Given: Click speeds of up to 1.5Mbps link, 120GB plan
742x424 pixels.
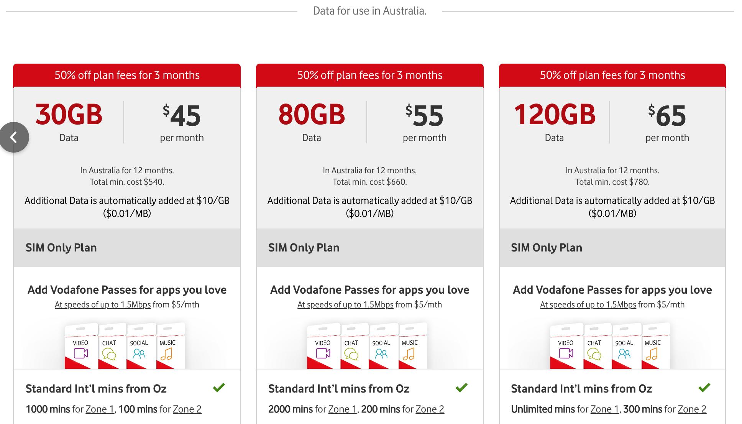Looking at the screenshot, I should pos(588,305).
